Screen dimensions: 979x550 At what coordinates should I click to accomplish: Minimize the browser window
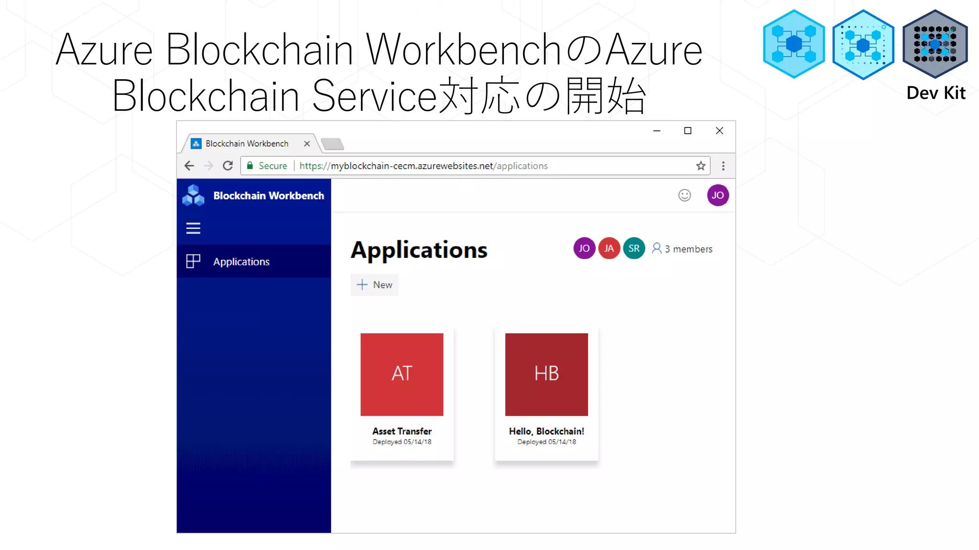(x=657, y=130)
